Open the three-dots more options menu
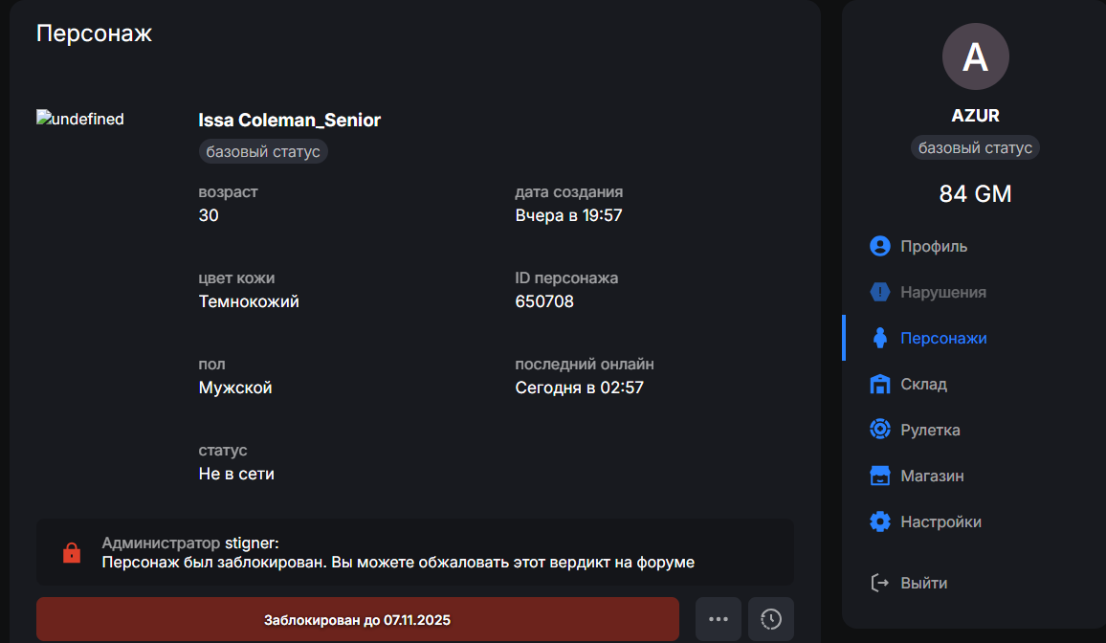 (719, 619)
